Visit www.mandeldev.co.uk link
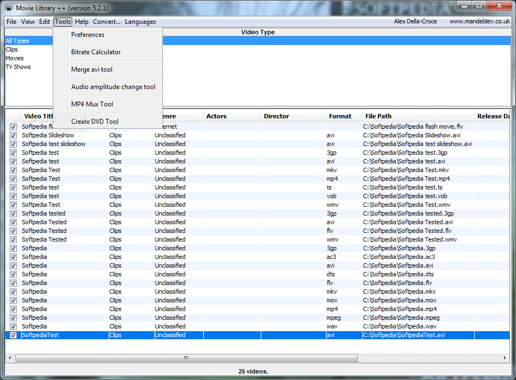516x380 pixels. 480,21
